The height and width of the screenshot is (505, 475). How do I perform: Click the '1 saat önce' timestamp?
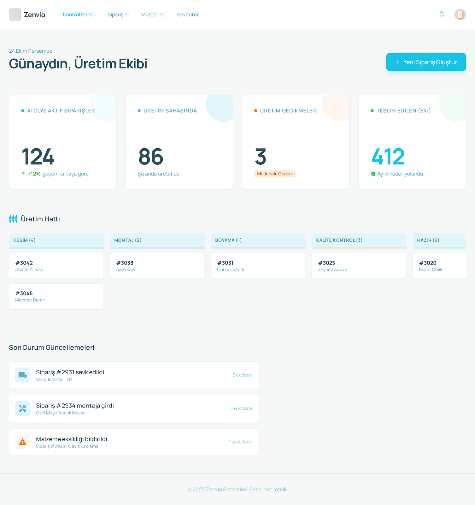click(240, 442)
